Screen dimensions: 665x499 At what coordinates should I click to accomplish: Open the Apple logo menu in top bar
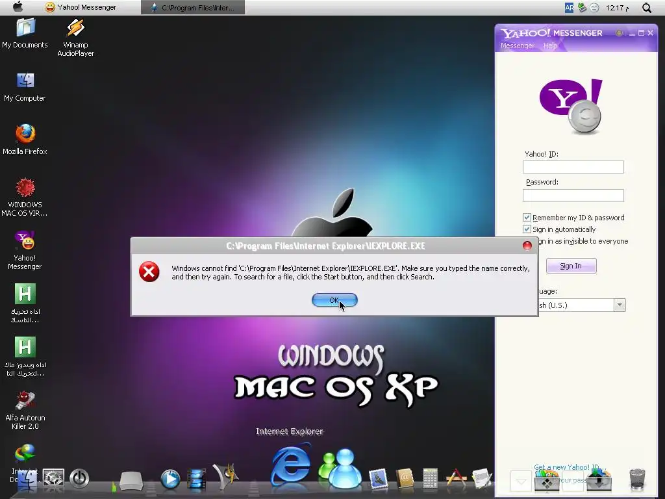click(18, 6)
